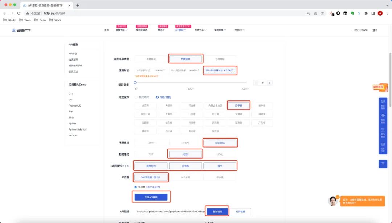Viewport: 392px width, 223px height.
Task: Open the Python demo in sidebar
Action: pos(72,123)
